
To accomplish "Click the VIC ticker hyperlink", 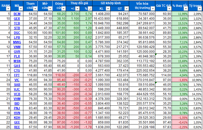I will [17, 80].
